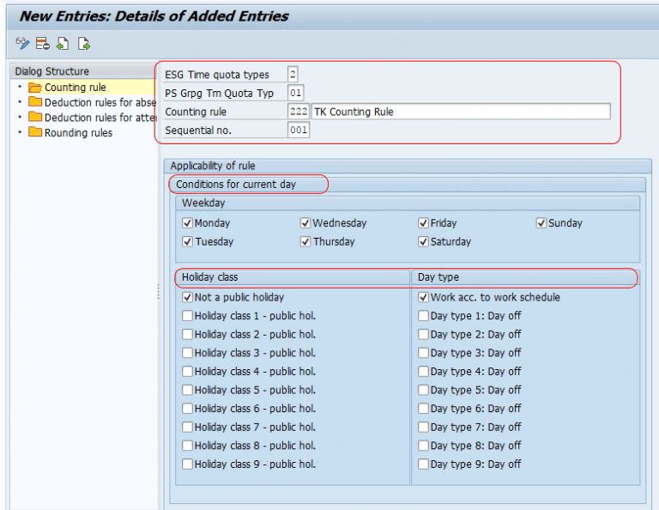Uncheck Work acc. to work schedule
Image resolution: width=659 pixels, height=510 pixels.
[x=423, y=297]
